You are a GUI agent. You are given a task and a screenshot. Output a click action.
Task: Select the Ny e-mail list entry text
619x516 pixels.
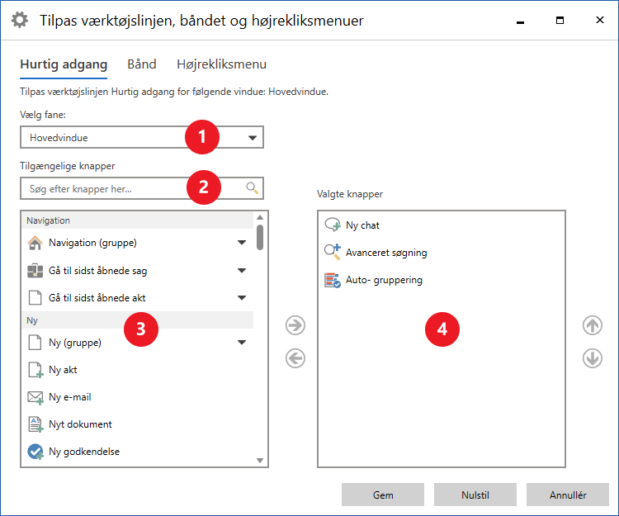coord(70,397)
